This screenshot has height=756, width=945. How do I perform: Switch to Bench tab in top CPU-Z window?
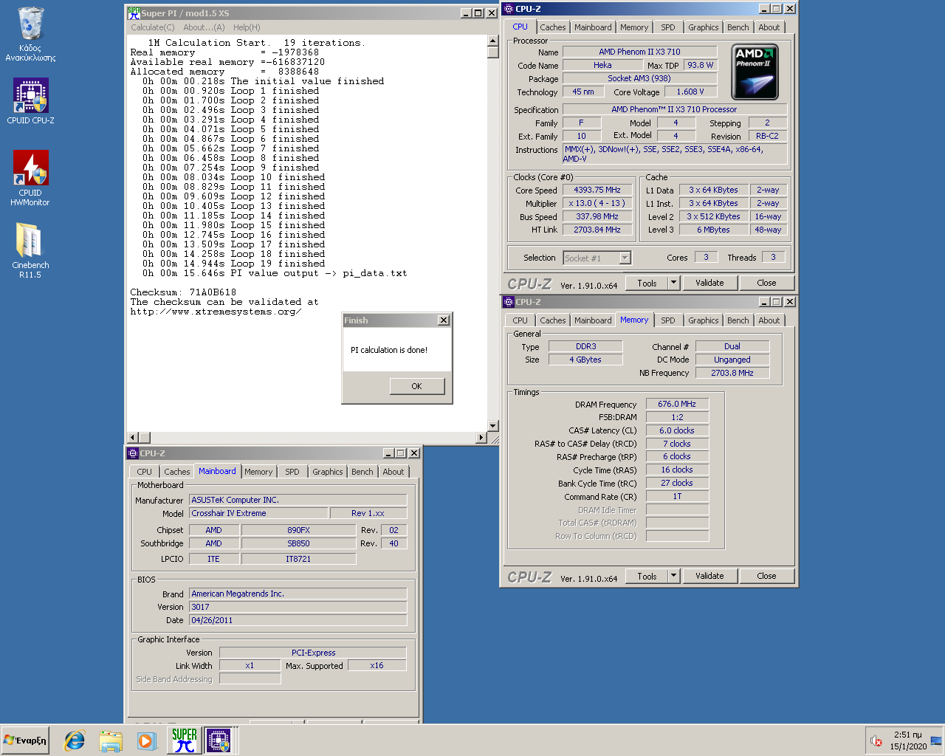coord(738,27)
